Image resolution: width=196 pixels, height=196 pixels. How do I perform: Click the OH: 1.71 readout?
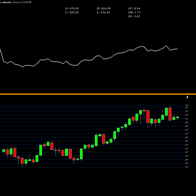click(134, 13)
